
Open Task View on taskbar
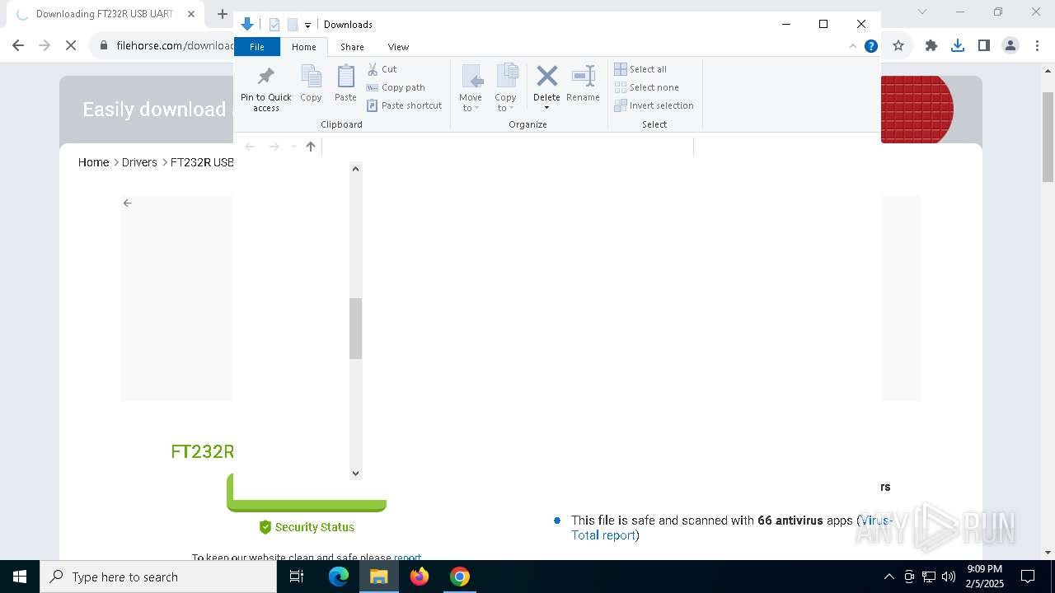pyautogui.click(x=297, y=577)
